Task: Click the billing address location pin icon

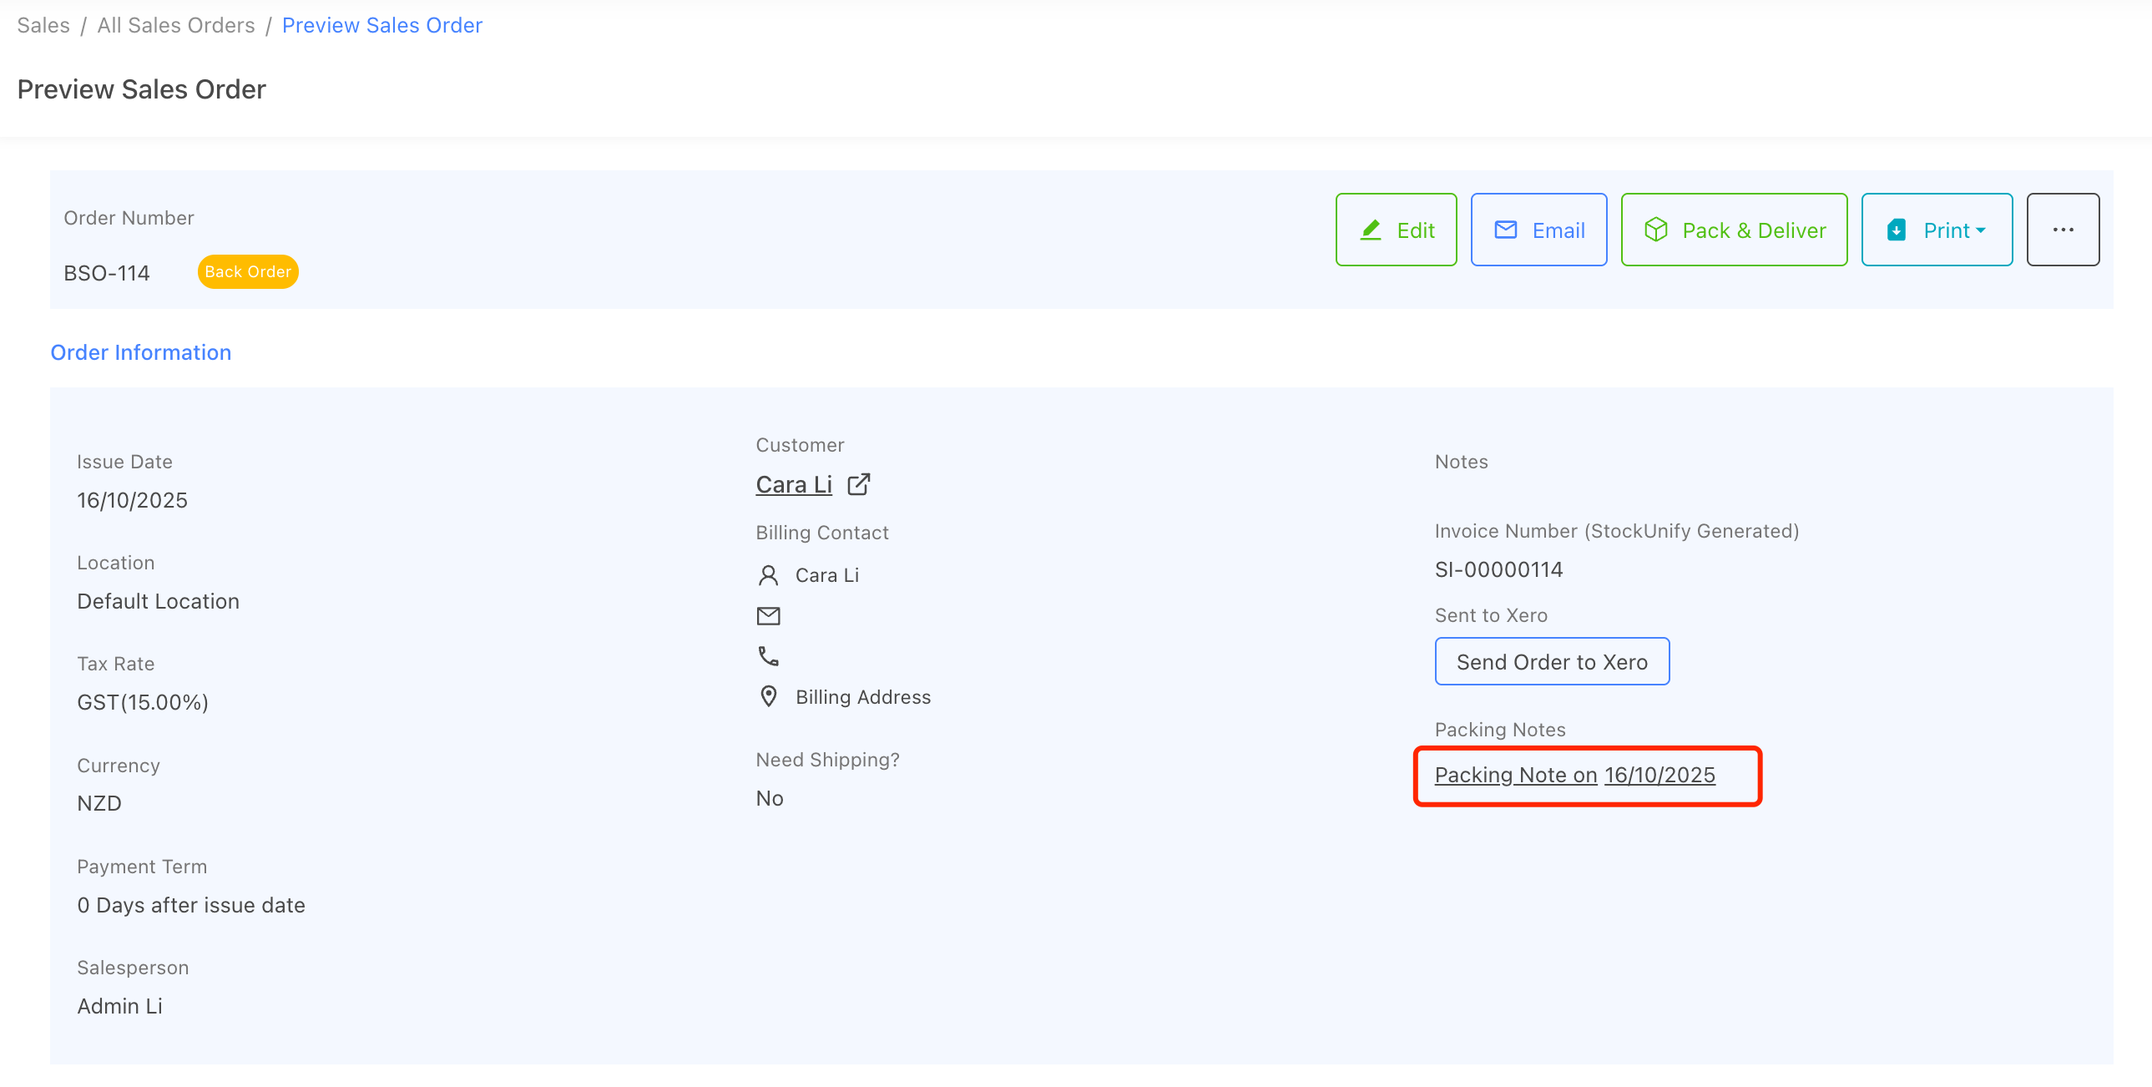Action: coord(768,696)
